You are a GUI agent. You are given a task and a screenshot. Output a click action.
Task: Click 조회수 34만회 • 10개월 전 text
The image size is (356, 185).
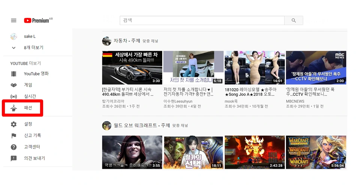[246, 106]
